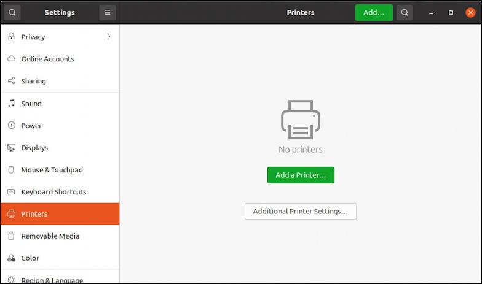This screenshot has height=284, width=482.
Task: Go to the Sharing label
Action: click(33, 81)
